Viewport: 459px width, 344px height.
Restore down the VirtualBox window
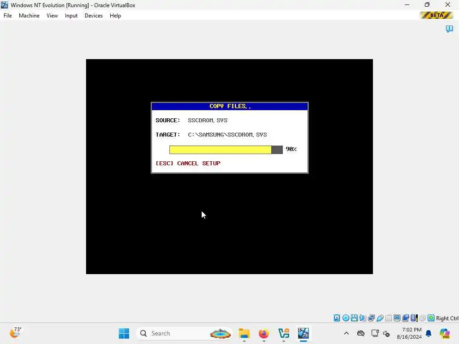pyautogui.click(x=427, y=4)
